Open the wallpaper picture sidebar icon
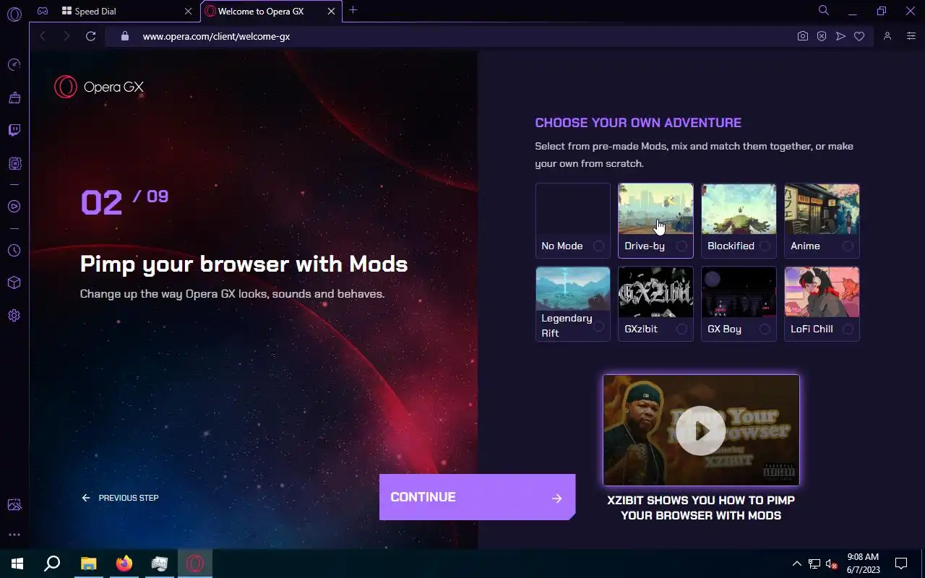925x578 pixels. 14,505
